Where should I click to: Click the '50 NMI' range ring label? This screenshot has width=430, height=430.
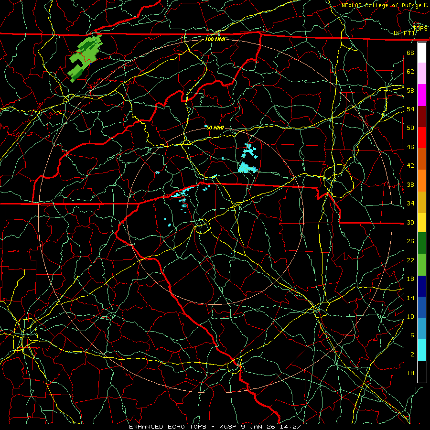click(x=215, y=128)
